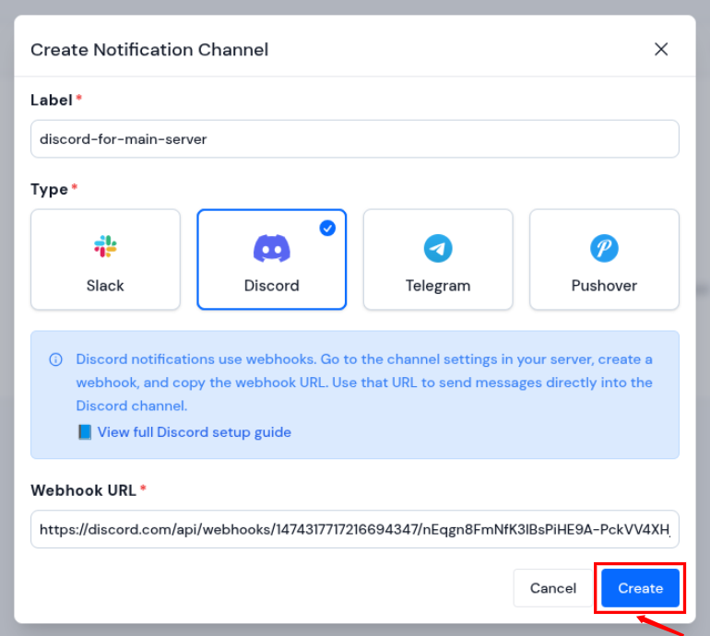710x636 pixels.
Task: Open View full Discord setup guide link
Action: coord(195,432)
